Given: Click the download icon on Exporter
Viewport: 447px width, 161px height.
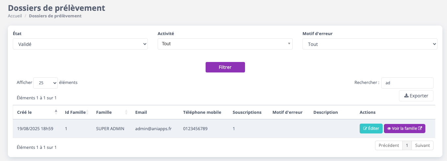Looking at the screenshot, I should [406, 96].
